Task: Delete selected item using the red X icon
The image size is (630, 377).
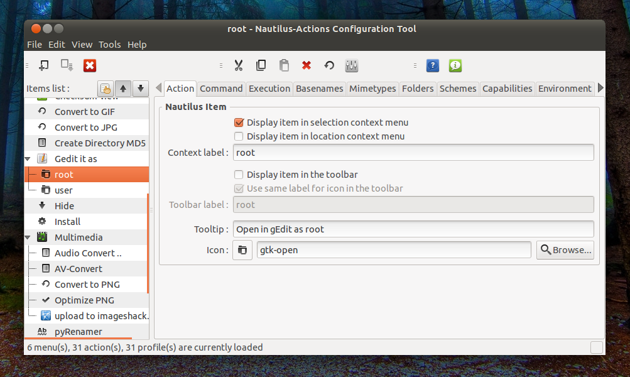Action: click(x=307, y=65)
